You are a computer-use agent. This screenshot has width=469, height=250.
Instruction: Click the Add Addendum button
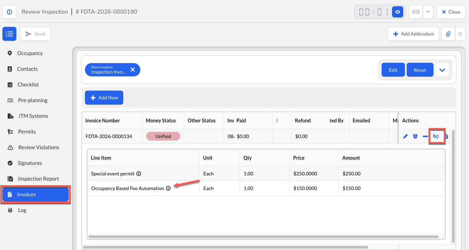tap(413, 34)
